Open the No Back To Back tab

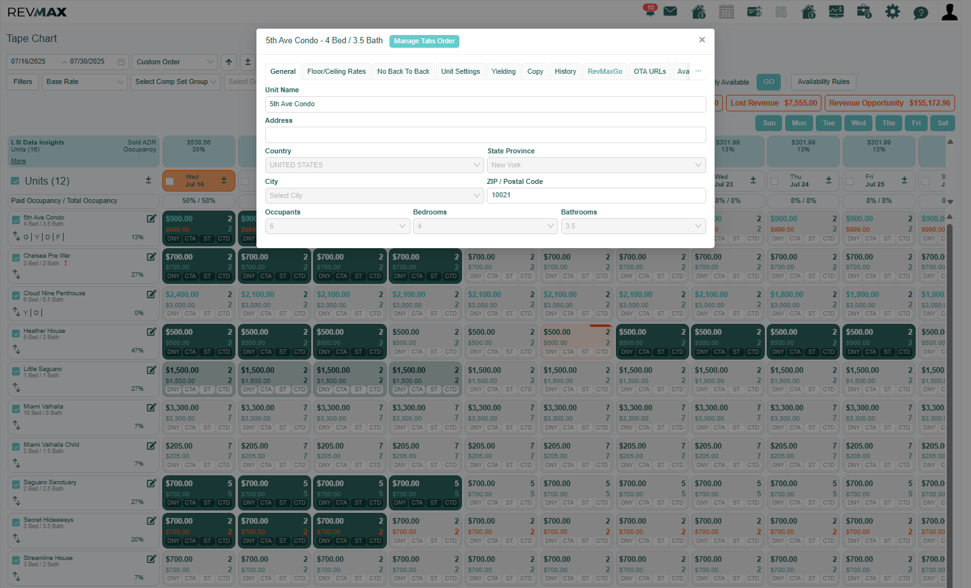tap(403, 71)
